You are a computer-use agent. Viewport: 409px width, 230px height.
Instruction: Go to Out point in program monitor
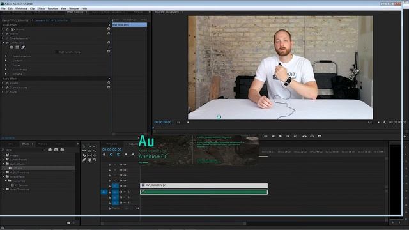point(295,136)
